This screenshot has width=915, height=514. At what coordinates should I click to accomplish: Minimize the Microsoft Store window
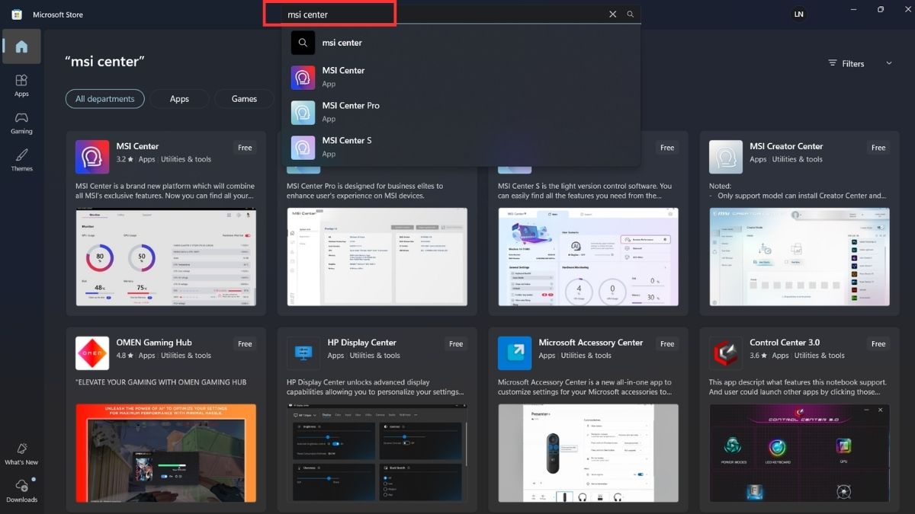tap(852, 10)
